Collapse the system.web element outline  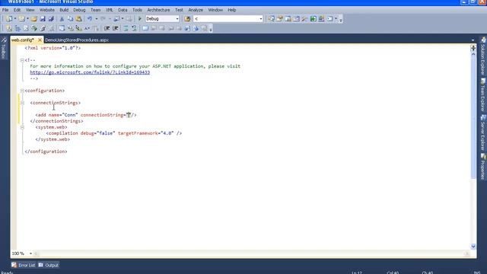tap(22, 127)
